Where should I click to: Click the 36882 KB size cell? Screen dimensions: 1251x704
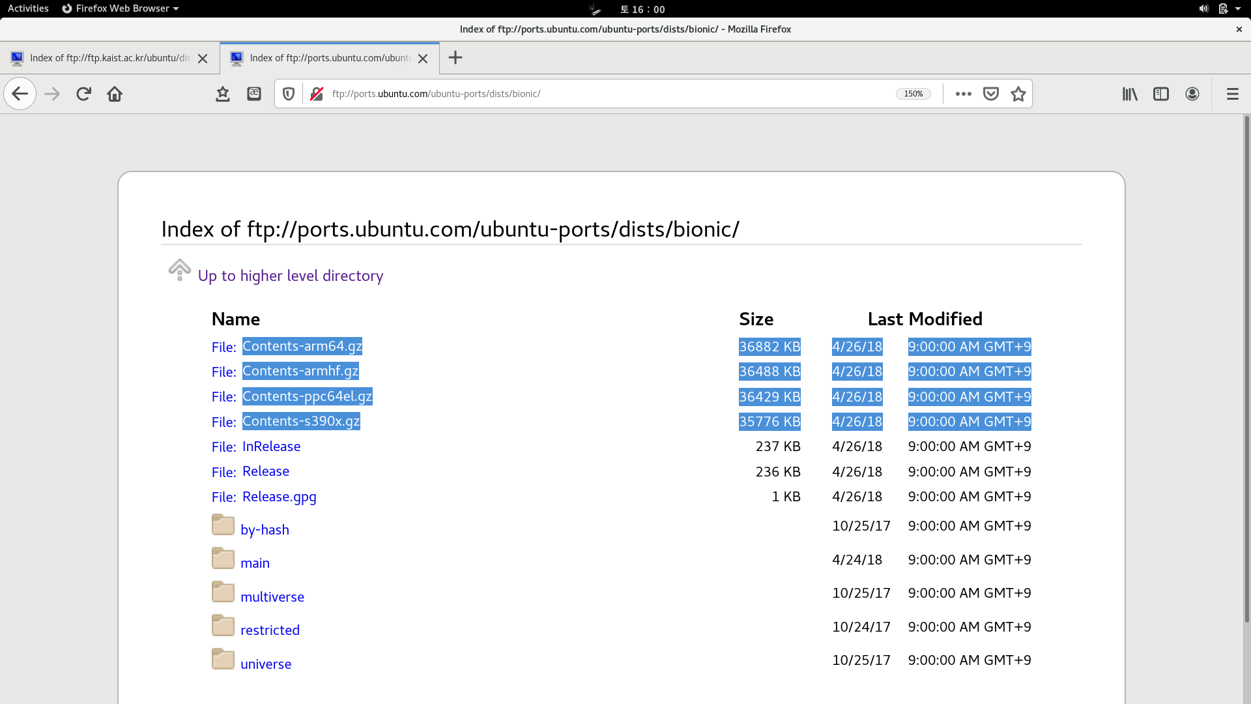point(769,347)
